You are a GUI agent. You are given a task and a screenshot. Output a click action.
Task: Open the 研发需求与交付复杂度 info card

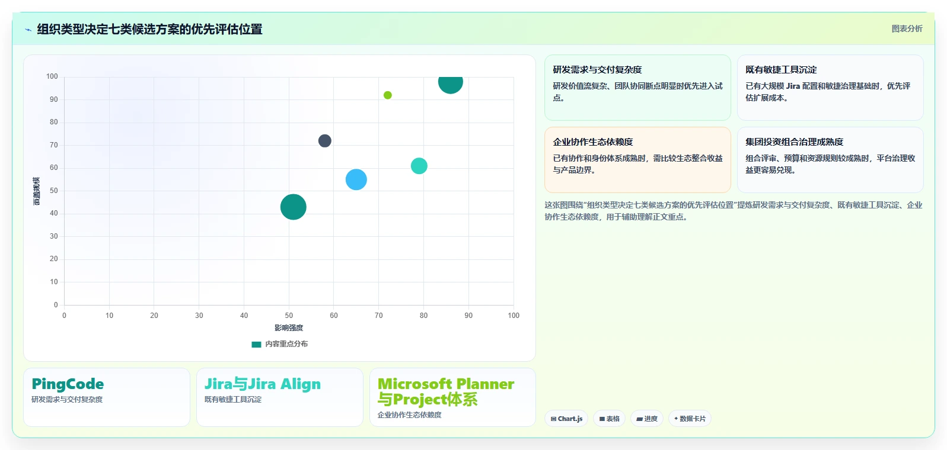pyautogui.click(x=637, y=88)
